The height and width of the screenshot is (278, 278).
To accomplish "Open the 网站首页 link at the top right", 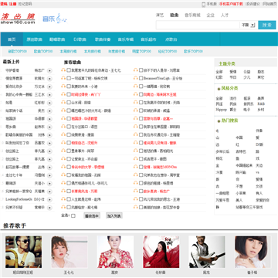I will click(x=270, y=4).
